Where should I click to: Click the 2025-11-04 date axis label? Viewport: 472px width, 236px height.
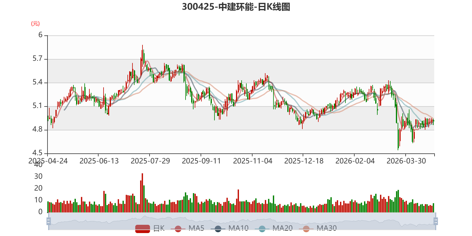253,161
